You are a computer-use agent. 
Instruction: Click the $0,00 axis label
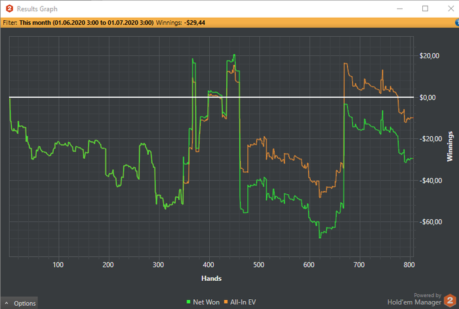428,98
